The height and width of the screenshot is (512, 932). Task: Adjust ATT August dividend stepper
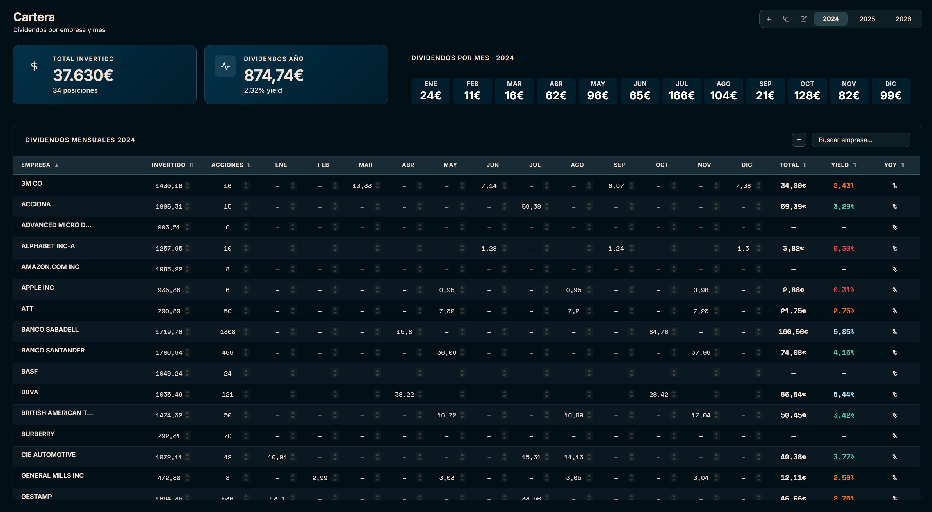tap(589, 311)
